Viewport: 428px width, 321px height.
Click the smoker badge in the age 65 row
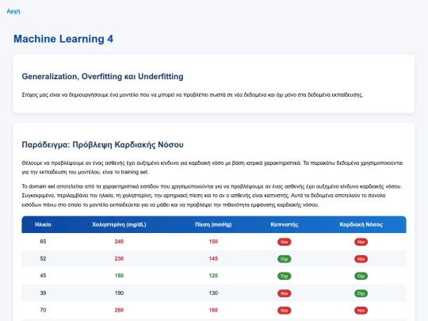coord(285,242)
